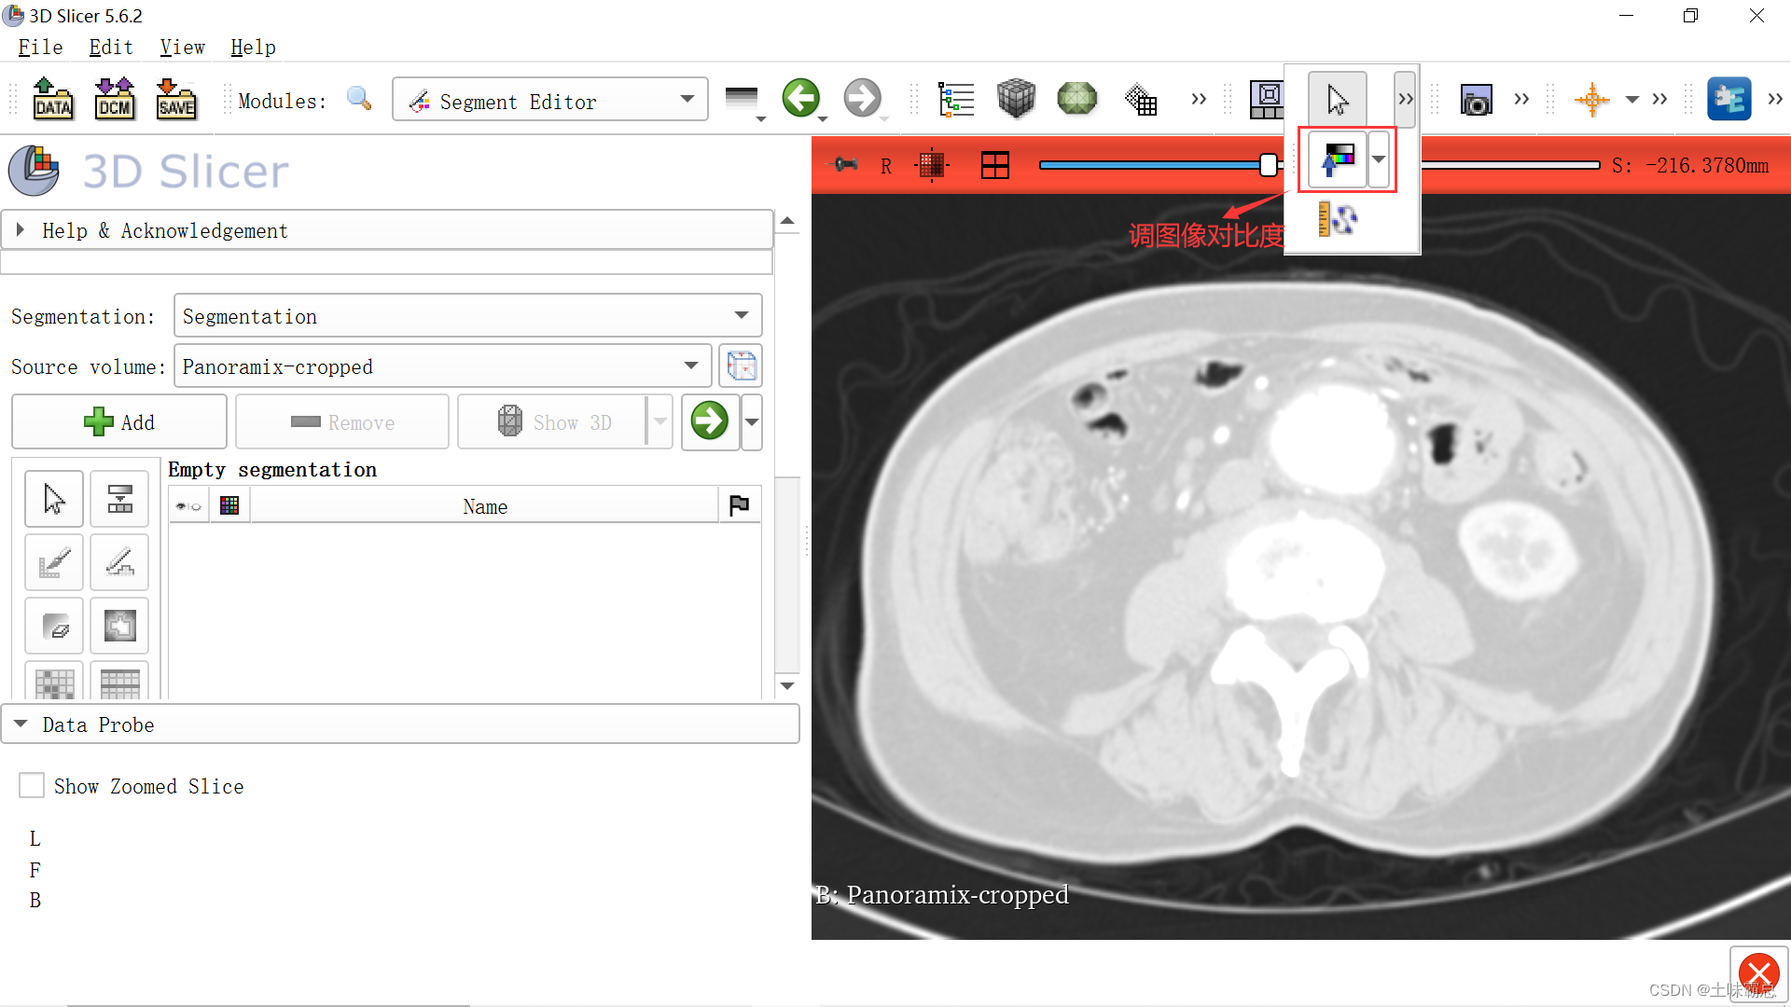Open the Help menu
The height and width of the screenshot is (1007, 1791).
(x=252, y=47)
